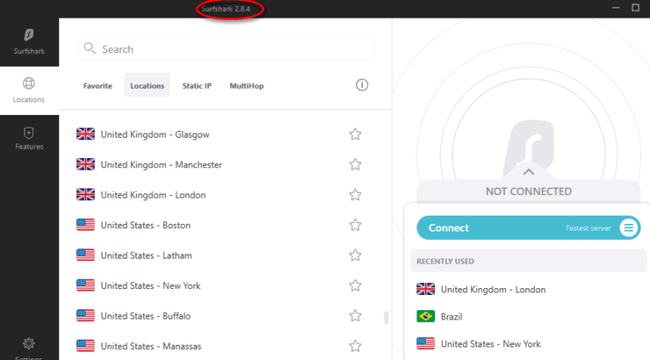650x360 pixels.
Task: Favorite the United Kingdom - Manchester server
Action: point(355,165)
